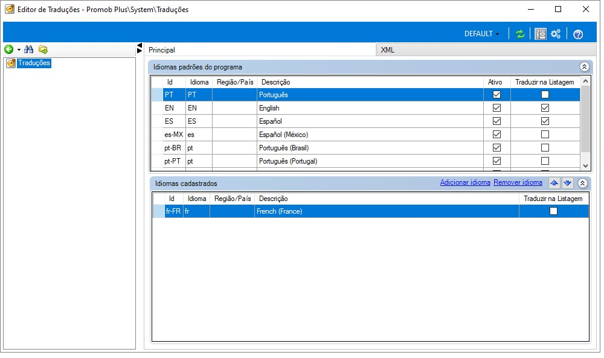Collapse the Idiomas padrões do programa section
Image resolution: width=604 pixels, height=358 pixels.
point(584,66)
